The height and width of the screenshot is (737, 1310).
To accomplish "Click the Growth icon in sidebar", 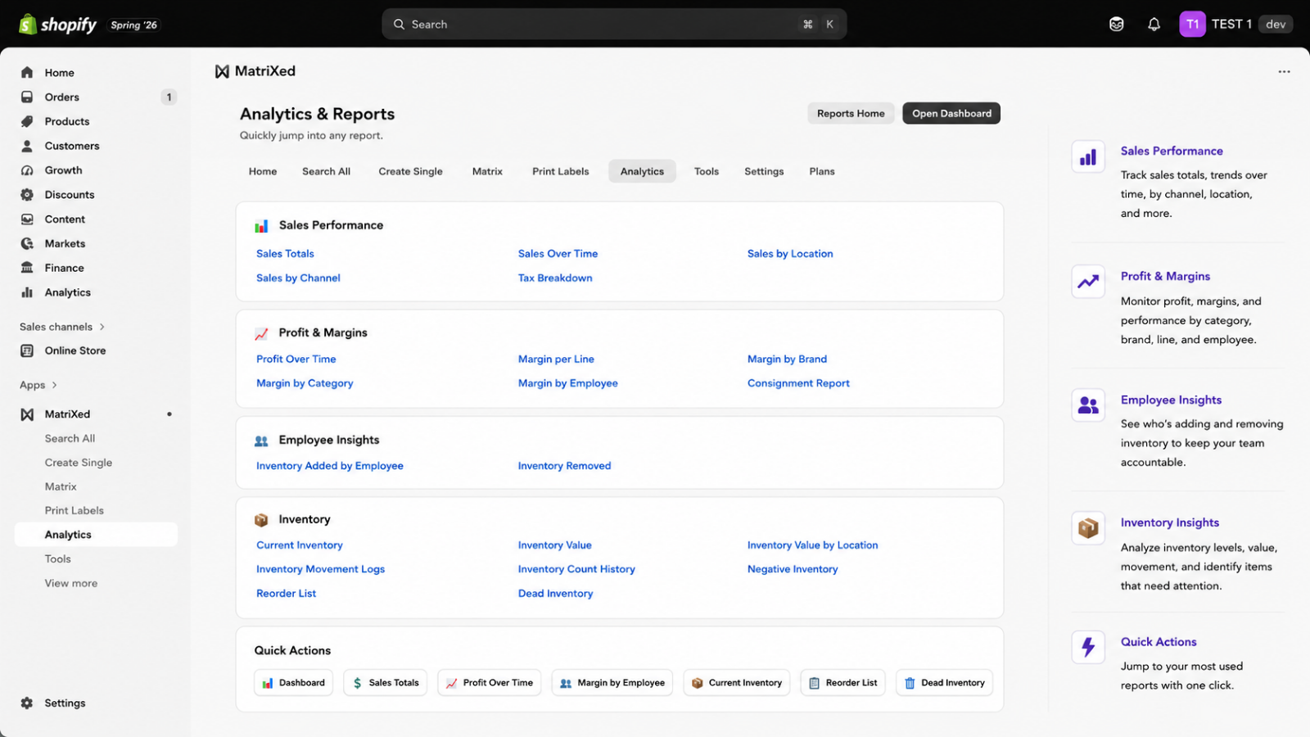I will (x=27, y=170).
